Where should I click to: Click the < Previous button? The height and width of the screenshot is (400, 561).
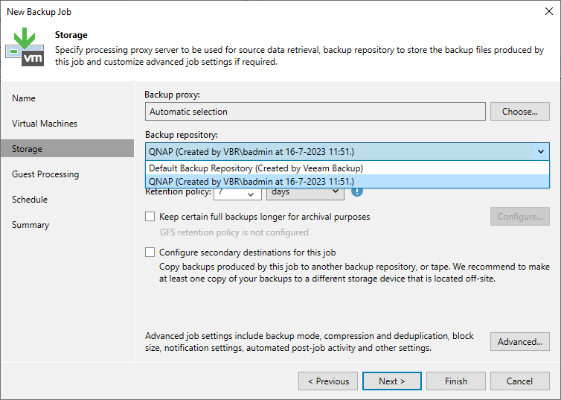[328, 381]
